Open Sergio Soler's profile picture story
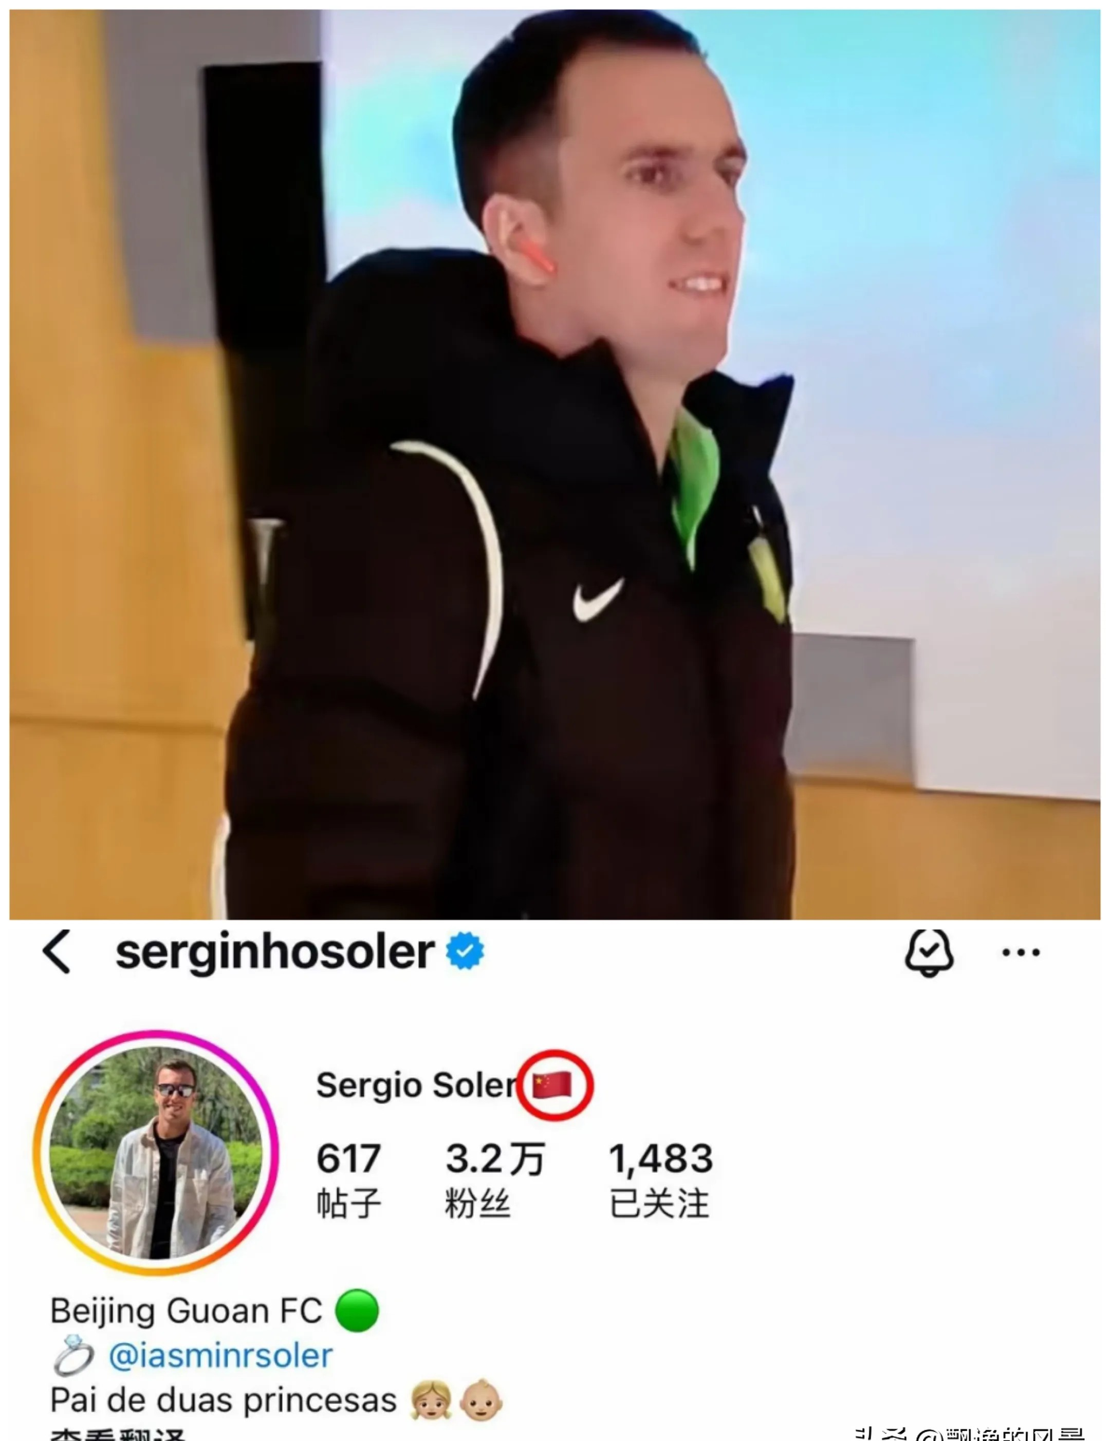1110x1441 pixels. [x=156, y=1153]
